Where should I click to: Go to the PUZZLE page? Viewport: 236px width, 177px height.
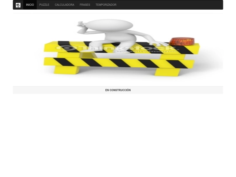44,5
